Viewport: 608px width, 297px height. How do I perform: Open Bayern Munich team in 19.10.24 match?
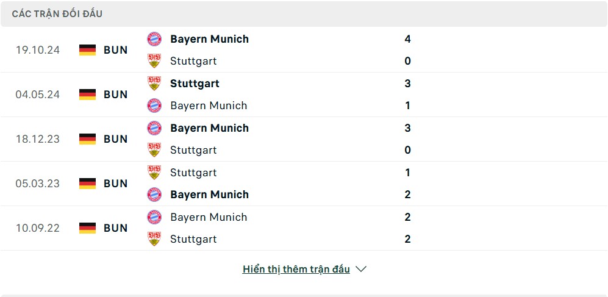pos(209,39)
